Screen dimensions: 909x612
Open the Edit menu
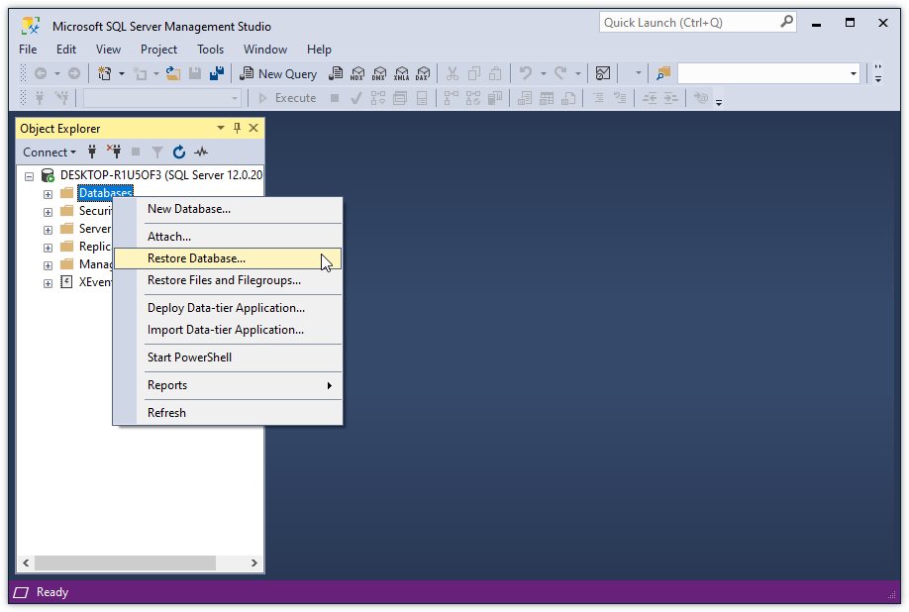tap(66, 50)
